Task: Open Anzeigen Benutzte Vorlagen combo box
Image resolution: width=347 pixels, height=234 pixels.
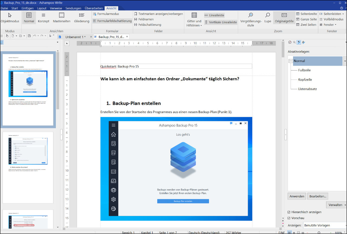Action: pos(325,225)
